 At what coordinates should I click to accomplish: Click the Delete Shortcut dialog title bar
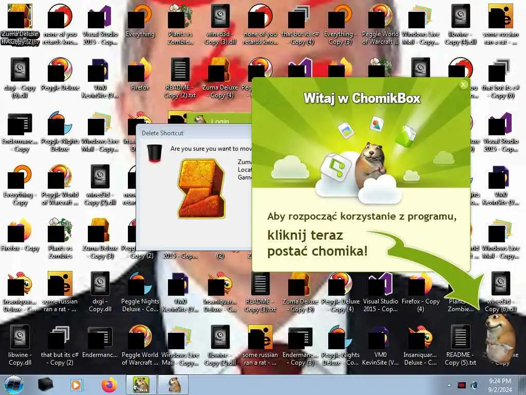[x=194, y=133]
